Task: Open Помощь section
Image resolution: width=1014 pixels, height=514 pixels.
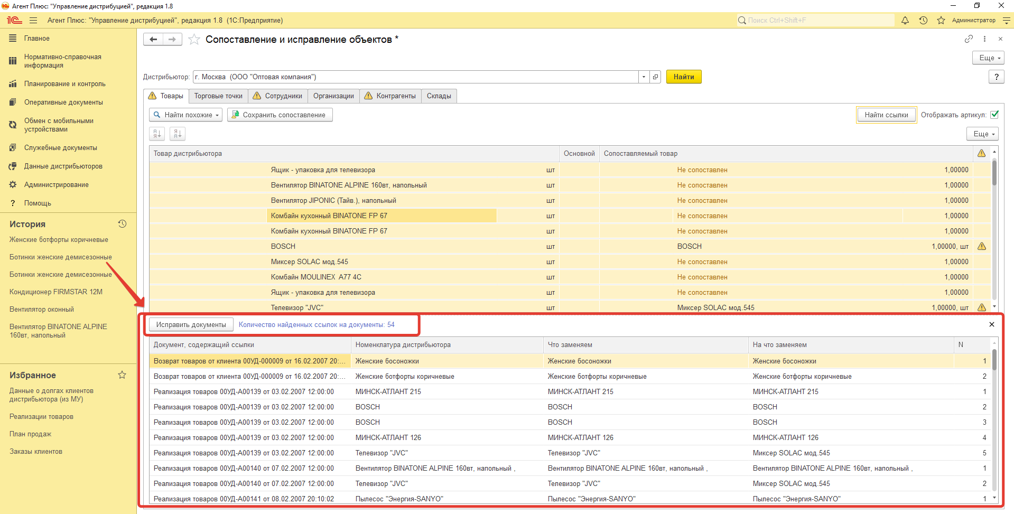Action: pyautogui.click(x=38, y=203)
